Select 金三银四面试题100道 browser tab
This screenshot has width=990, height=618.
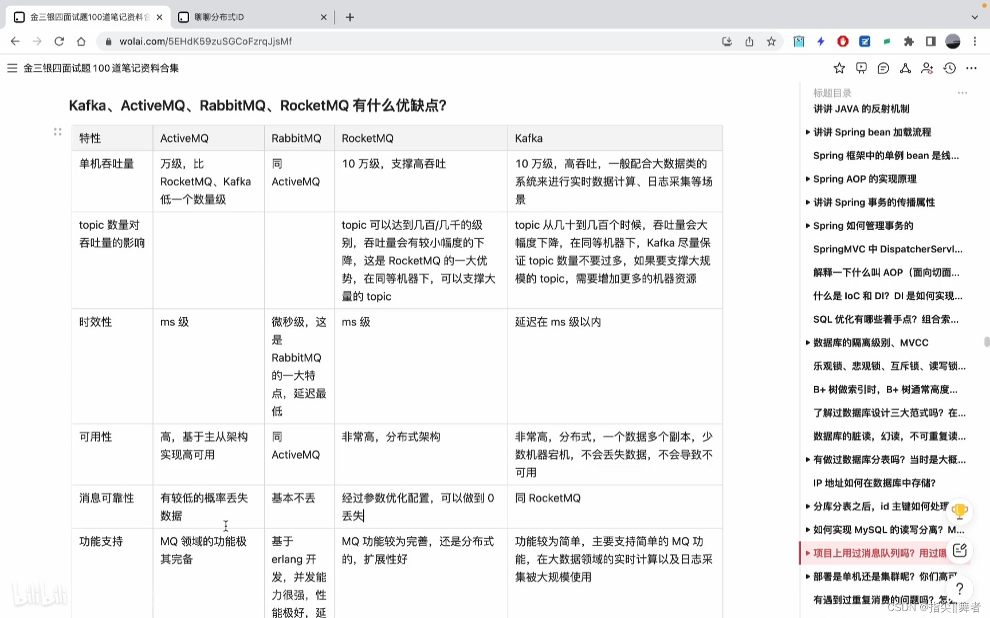pos(89,17)
